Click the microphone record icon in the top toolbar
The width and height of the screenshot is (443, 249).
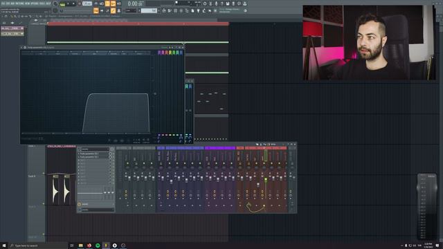(x=217, y=3)
